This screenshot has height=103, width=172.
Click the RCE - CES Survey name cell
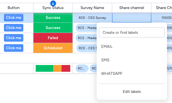(x=92, y=18)
